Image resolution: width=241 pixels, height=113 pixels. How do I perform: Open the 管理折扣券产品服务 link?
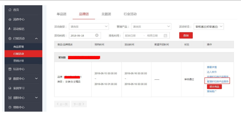click(218, 82)
